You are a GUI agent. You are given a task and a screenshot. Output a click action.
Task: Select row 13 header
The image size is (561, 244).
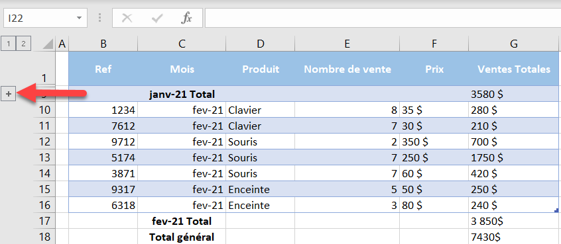coord(44,157)
